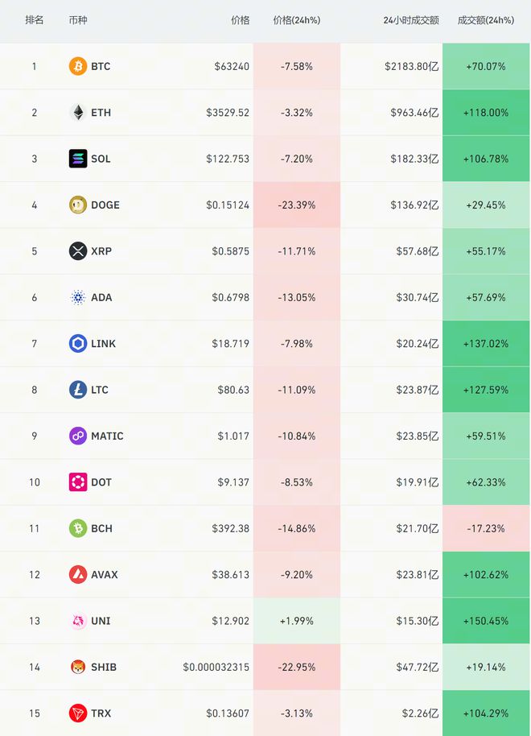The width and height of the screenshot is (531, 736).
Task: Click the Dogecoin DOGE icon
Action: coord(78,205)
